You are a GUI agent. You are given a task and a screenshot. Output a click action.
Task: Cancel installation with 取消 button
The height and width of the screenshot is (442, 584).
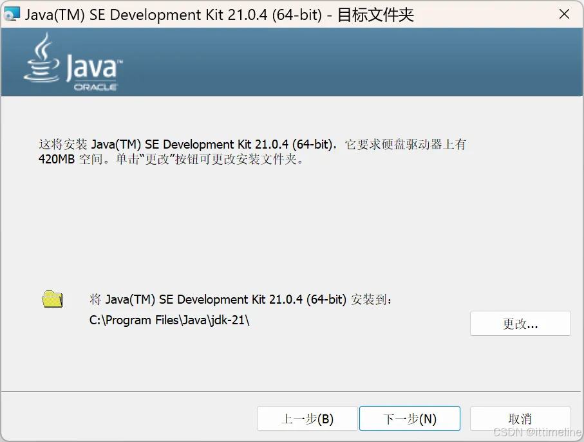tap(520, 419)
